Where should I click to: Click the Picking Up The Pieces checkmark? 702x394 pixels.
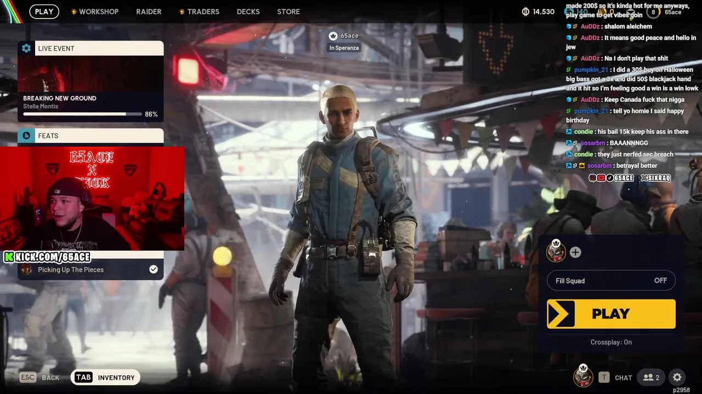pos(154,269)
